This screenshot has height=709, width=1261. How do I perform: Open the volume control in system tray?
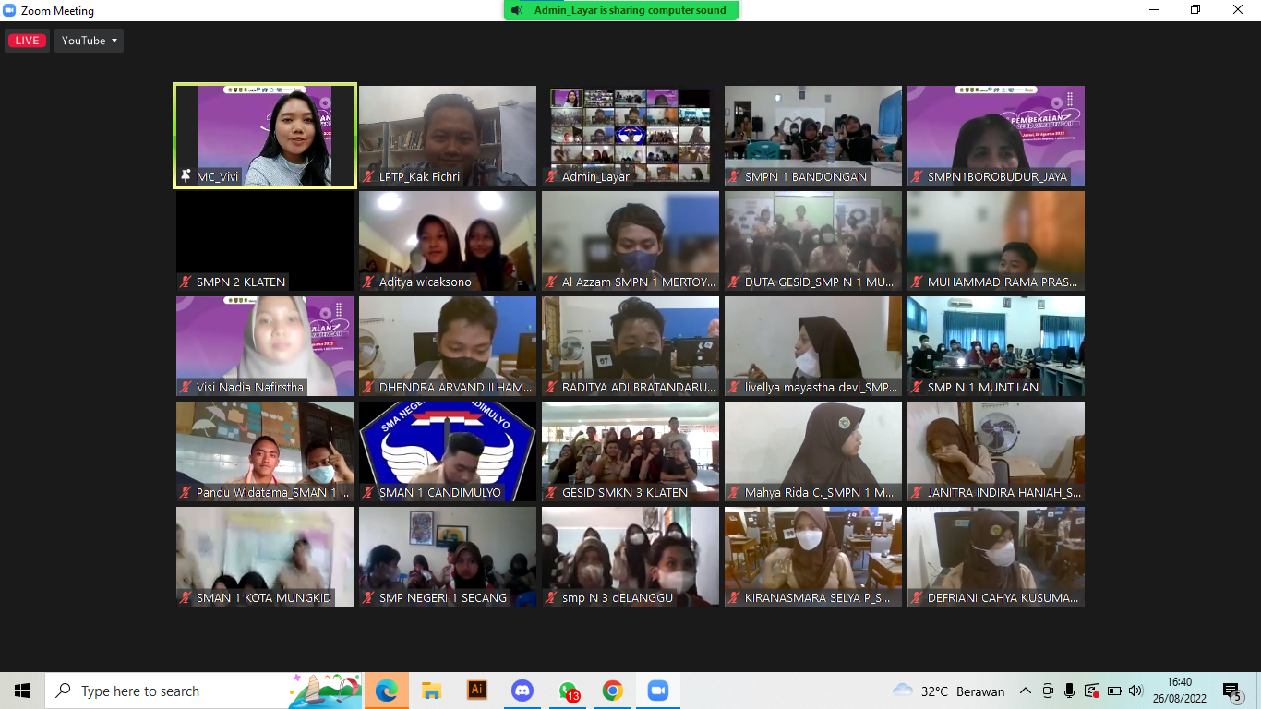[x=1135, y=691]
